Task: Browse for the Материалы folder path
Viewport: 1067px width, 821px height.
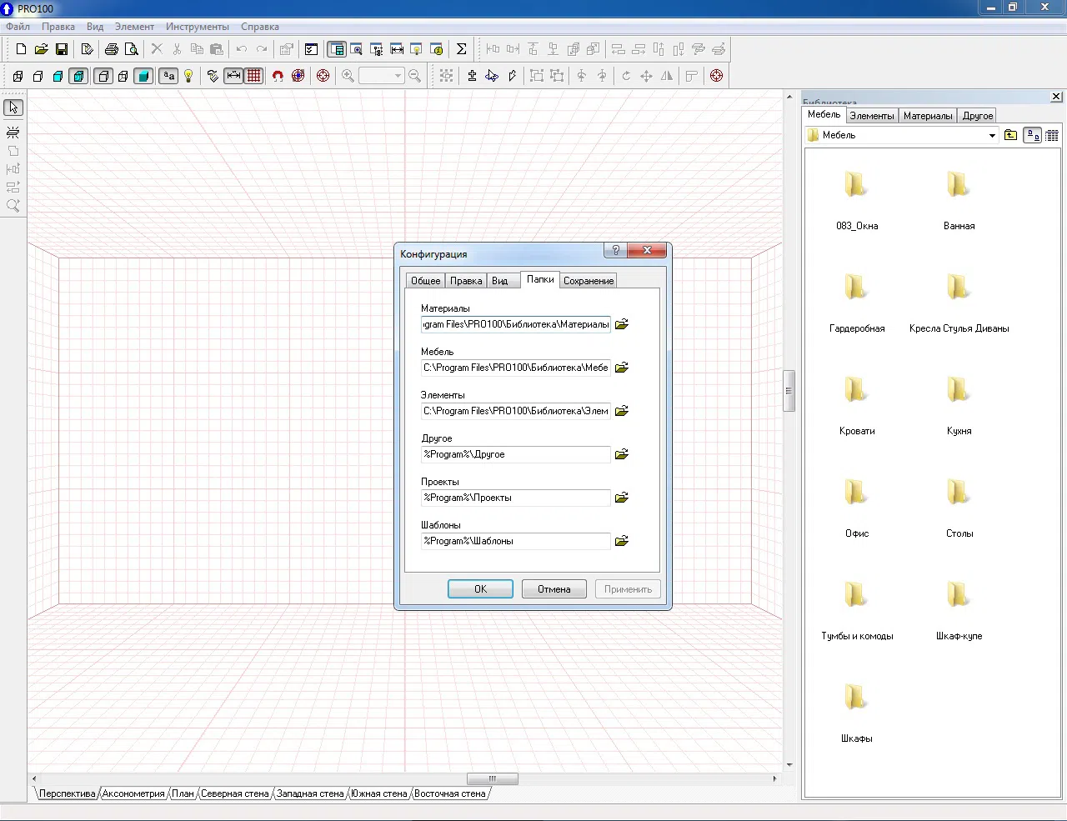Action: click(622, 324)
